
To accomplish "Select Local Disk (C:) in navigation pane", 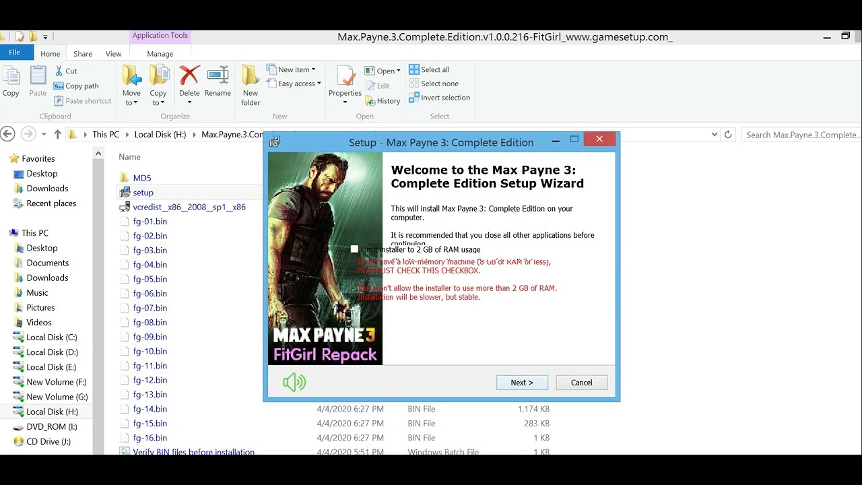I will [x=52, y=337].
